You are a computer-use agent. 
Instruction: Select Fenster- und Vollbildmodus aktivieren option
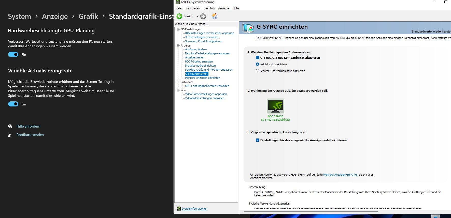pyautogui.click(x=257, y=71)
